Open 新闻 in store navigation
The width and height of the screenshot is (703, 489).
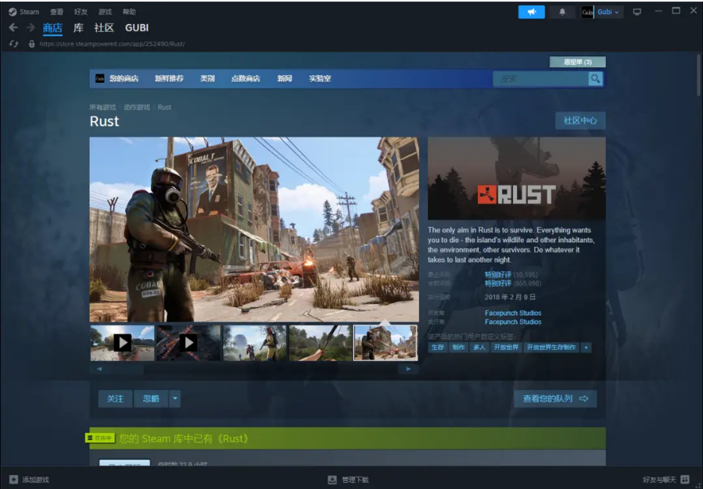[x=284, y=78]
